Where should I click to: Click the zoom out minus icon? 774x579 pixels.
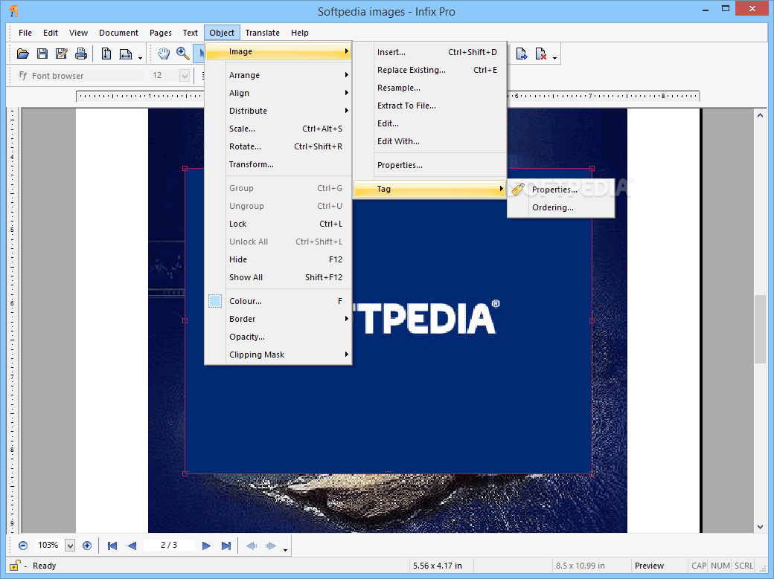click(23, 546)
